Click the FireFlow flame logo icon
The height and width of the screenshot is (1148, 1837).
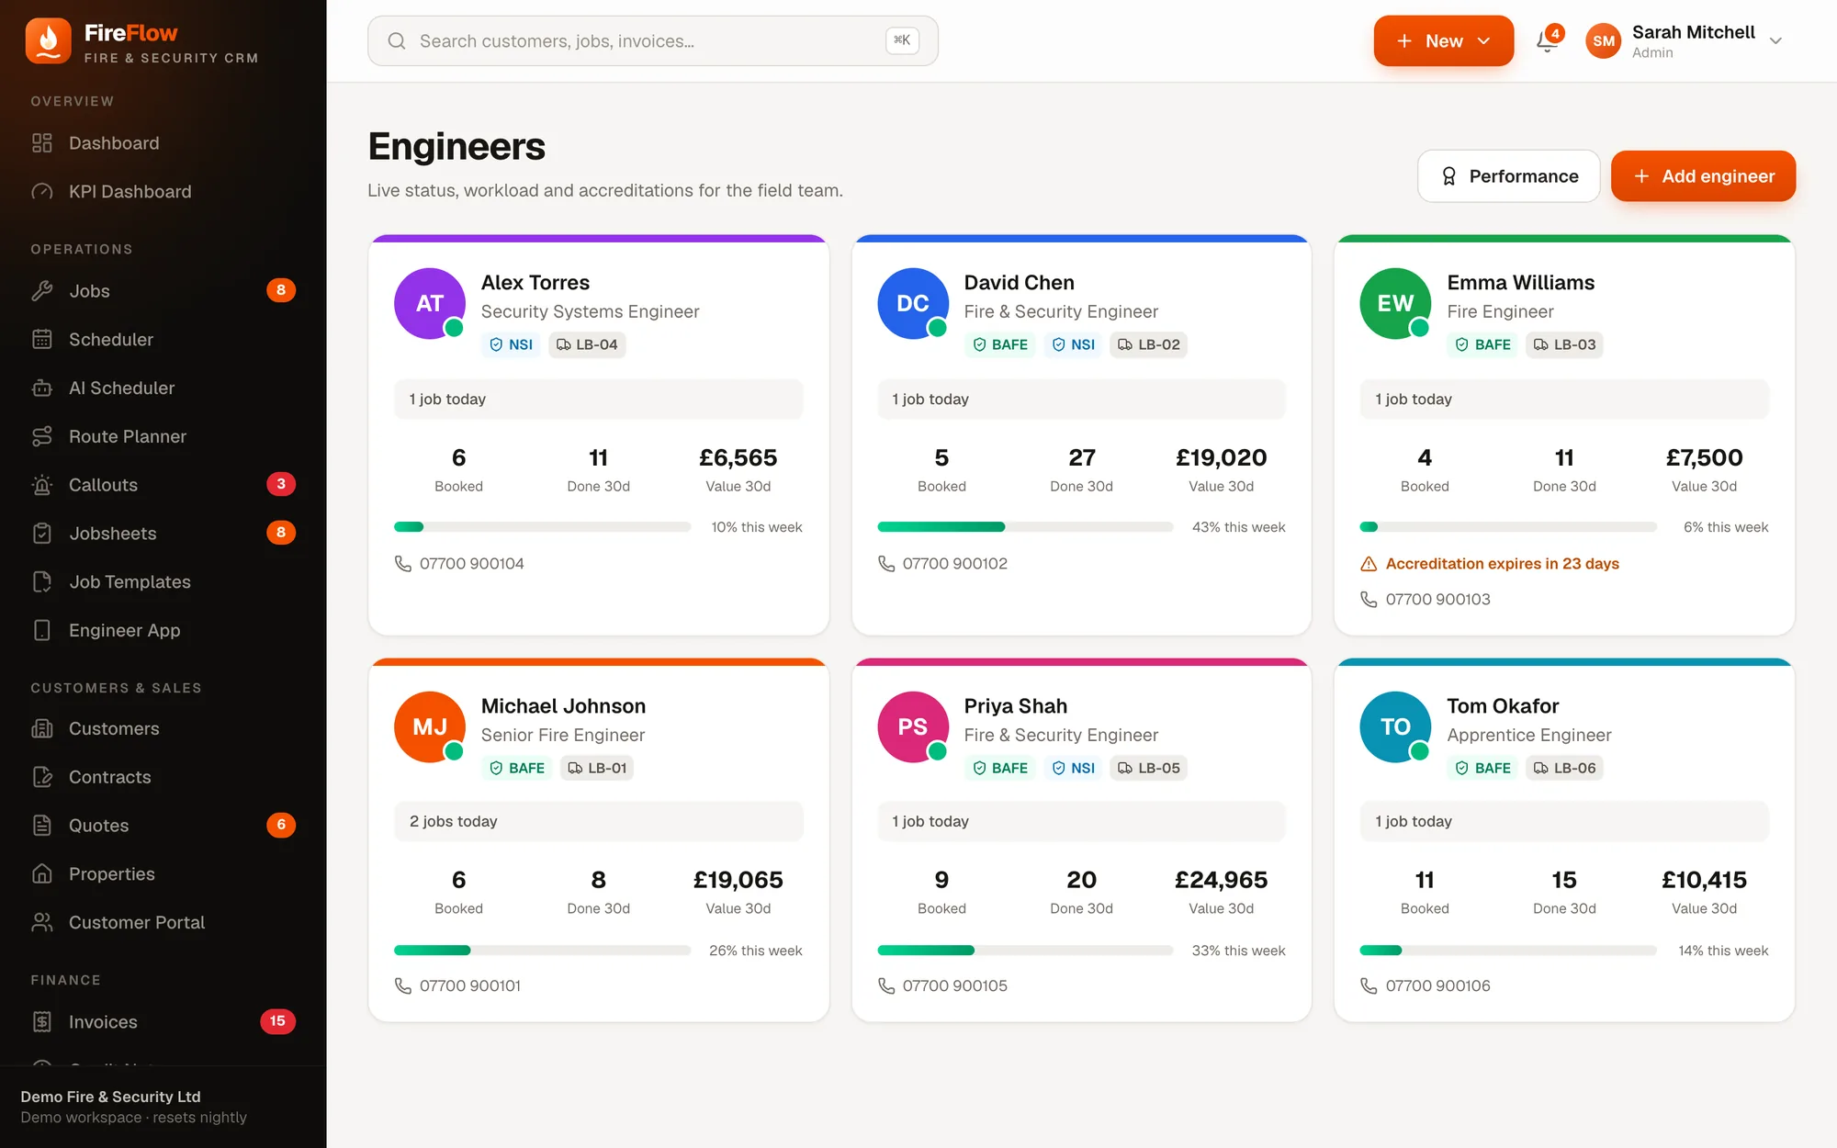click(48, 41)
